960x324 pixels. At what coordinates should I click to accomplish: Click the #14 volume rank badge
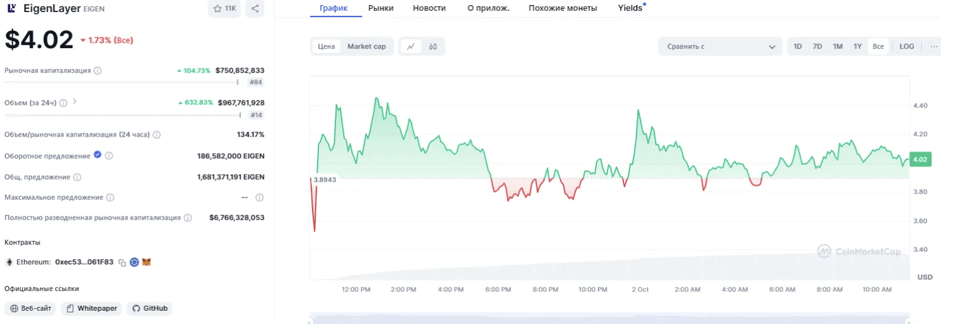click(x=256, y=115)
